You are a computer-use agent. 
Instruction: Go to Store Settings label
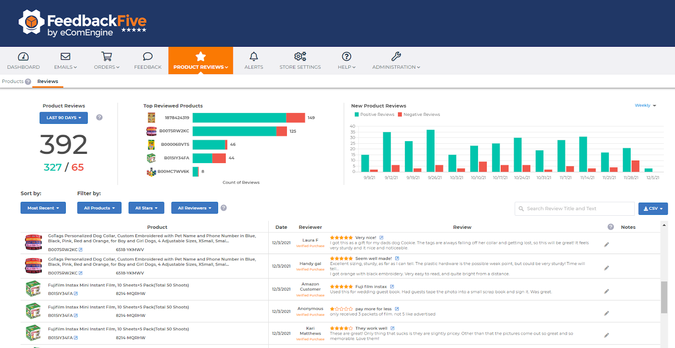[300, 67]
